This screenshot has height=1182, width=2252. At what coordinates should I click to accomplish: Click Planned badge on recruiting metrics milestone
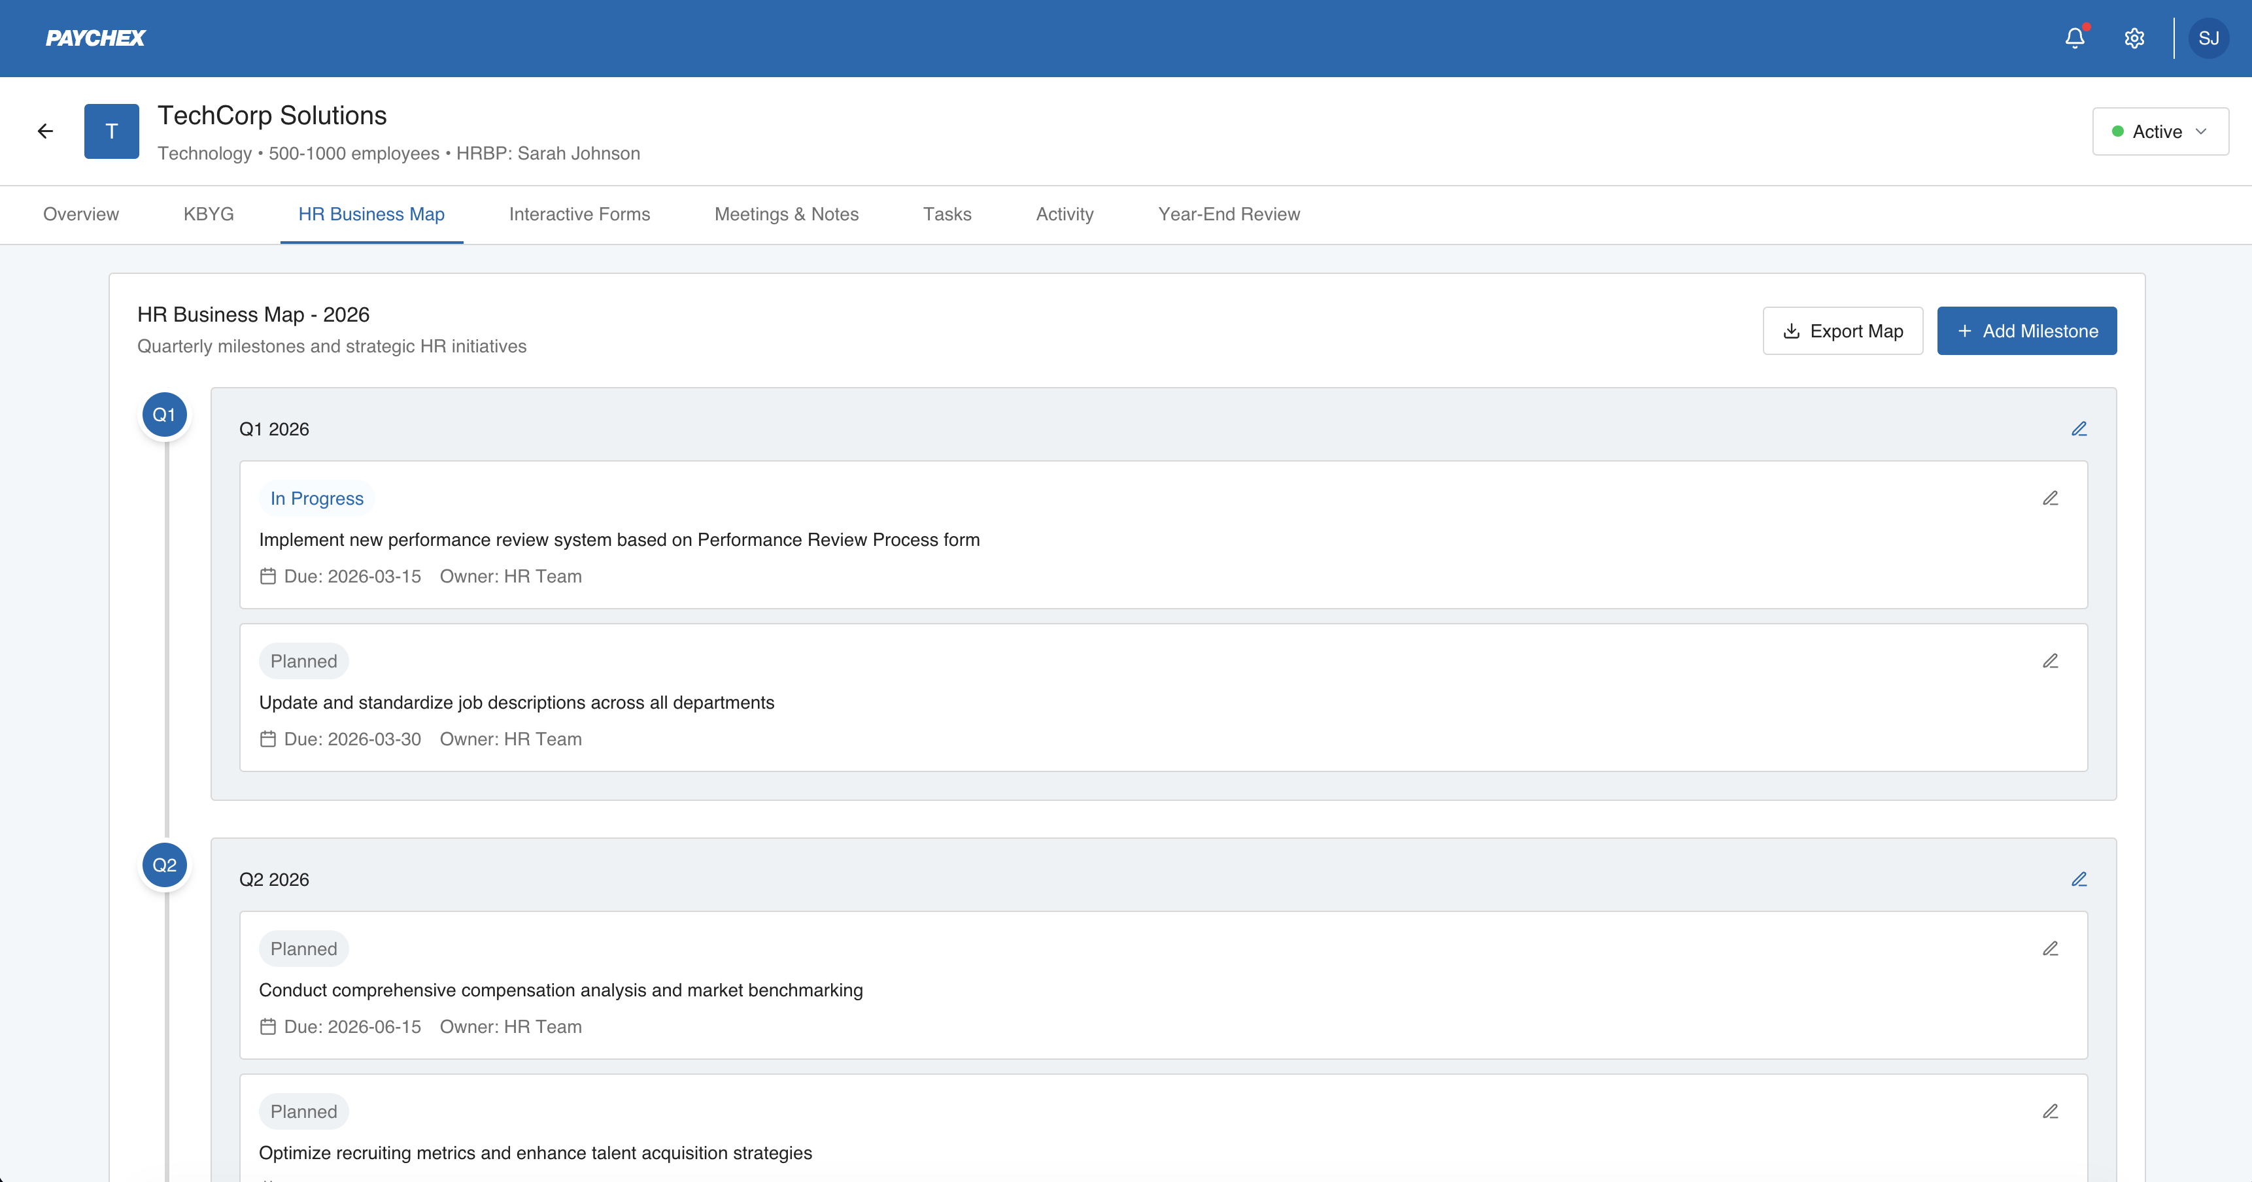[303, 1111]
